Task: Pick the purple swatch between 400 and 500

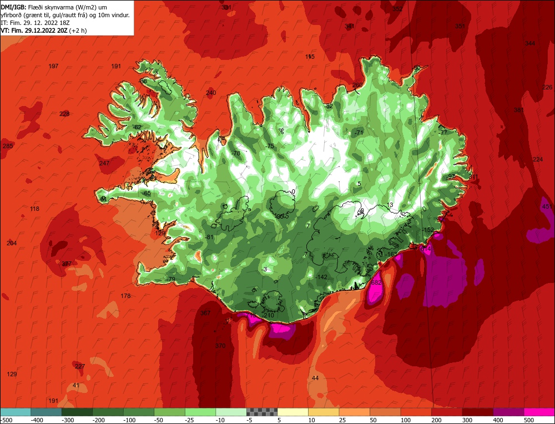Action: [508, 412]
